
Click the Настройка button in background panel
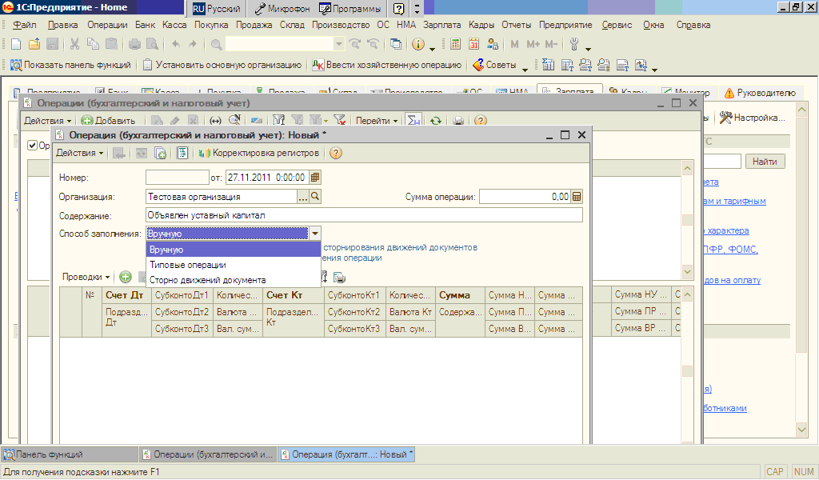pos(753,118)
